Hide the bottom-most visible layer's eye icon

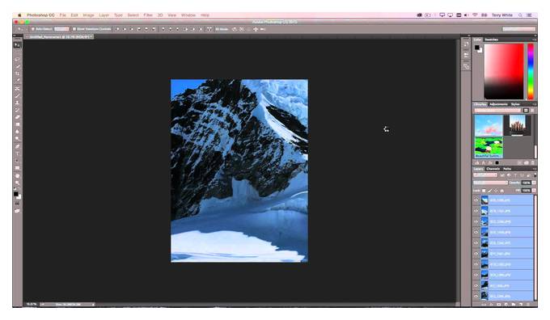[x=476, y=297]
